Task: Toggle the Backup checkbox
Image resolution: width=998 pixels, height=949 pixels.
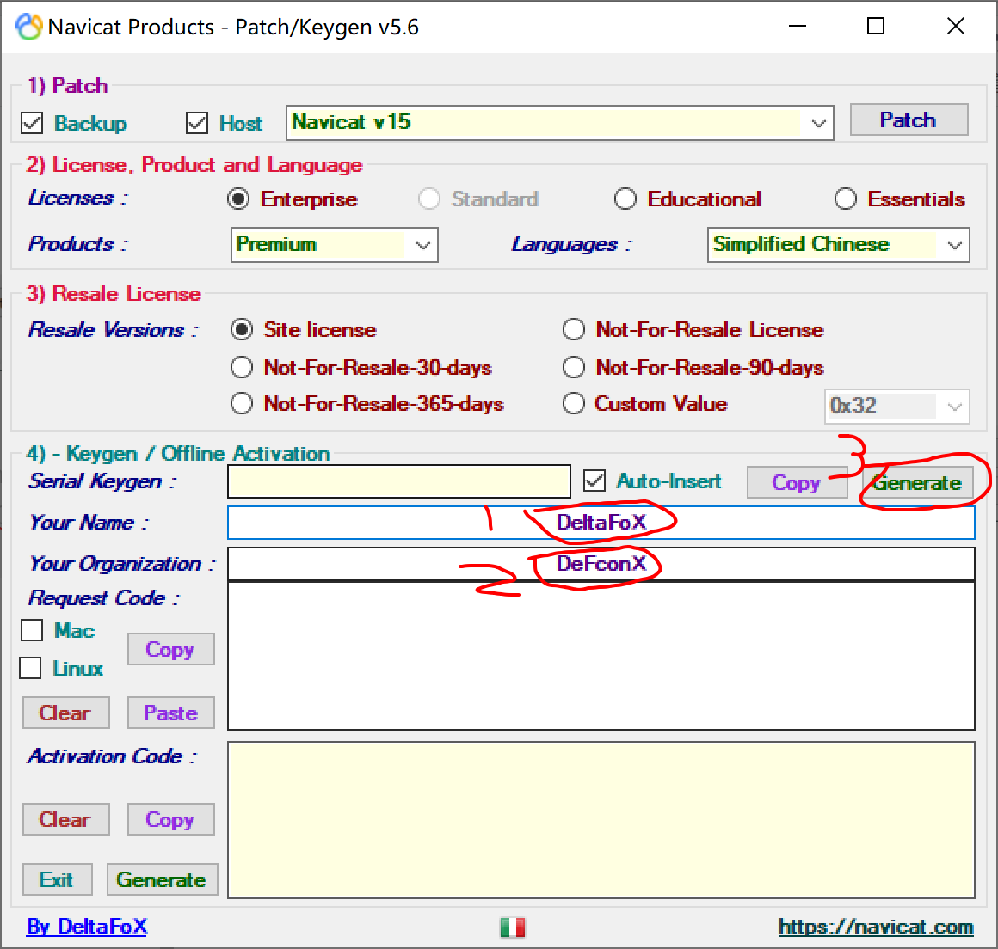Action: (x=32, y=123)
